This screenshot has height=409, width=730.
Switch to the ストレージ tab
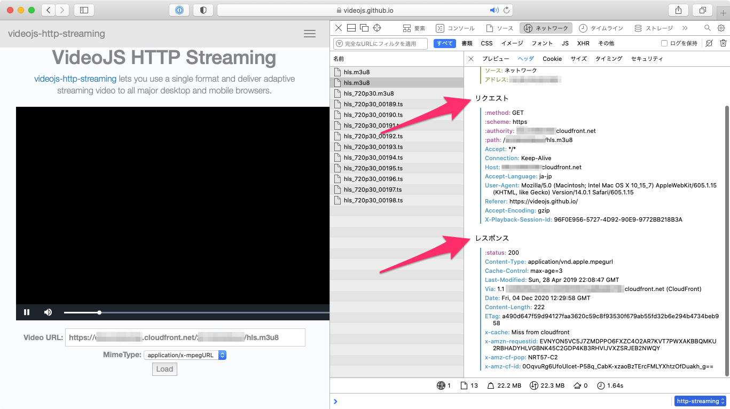654,28
